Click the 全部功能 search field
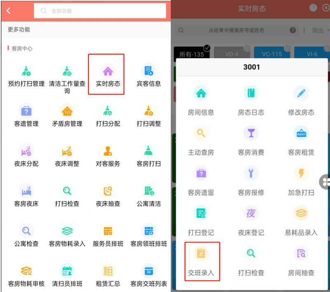 point(100,11)
